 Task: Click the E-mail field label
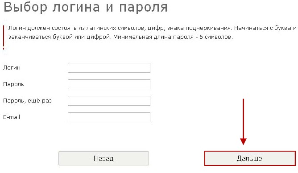point(12,117)
